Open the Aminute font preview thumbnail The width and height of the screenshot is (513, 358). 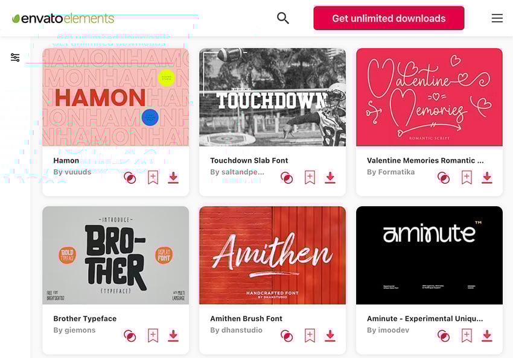429,255
